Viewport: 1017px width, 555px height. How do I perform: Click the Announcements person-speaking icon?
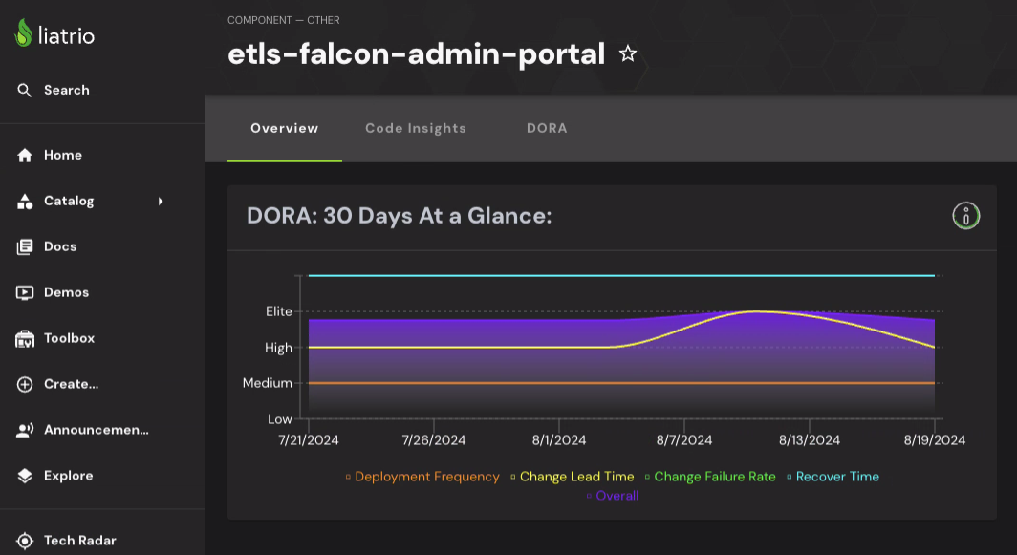point(25,430)
